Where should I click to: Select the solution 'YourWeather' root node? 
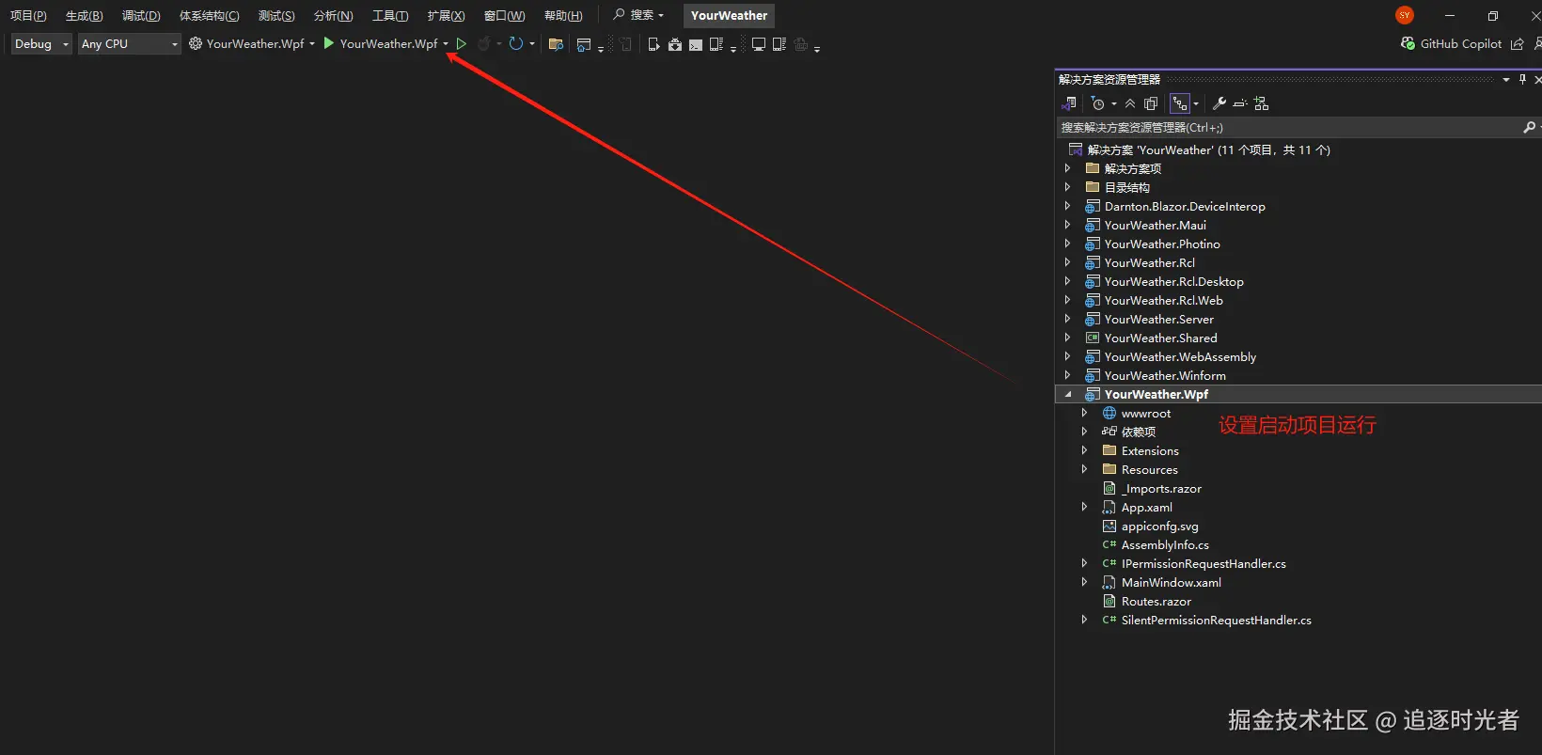point(1208,149)
